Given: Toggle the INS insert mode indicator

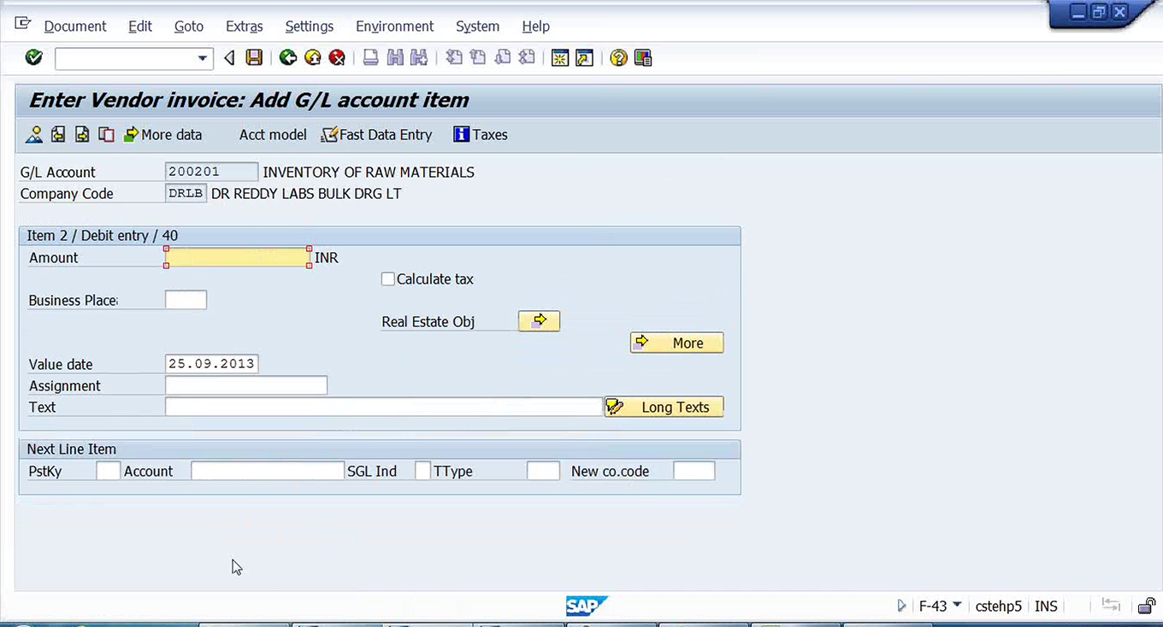Looking at the screenshot, I should (x=1046, y=606).
